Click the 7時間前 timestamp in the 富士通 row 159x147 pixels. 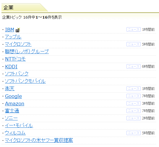pos(148,111)
